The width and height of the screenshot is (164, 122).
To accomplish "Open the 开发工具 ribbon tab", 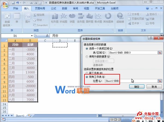I will click(100, 8).
